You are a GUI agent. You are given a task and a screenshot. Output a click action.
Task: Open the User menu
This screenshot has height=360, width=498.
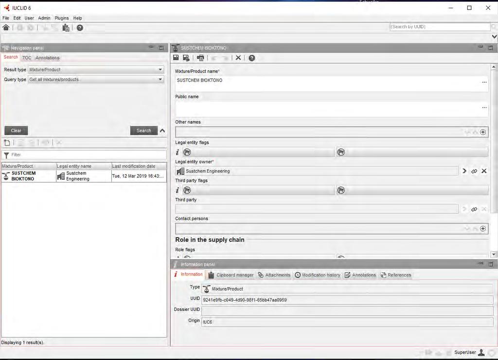29,18
